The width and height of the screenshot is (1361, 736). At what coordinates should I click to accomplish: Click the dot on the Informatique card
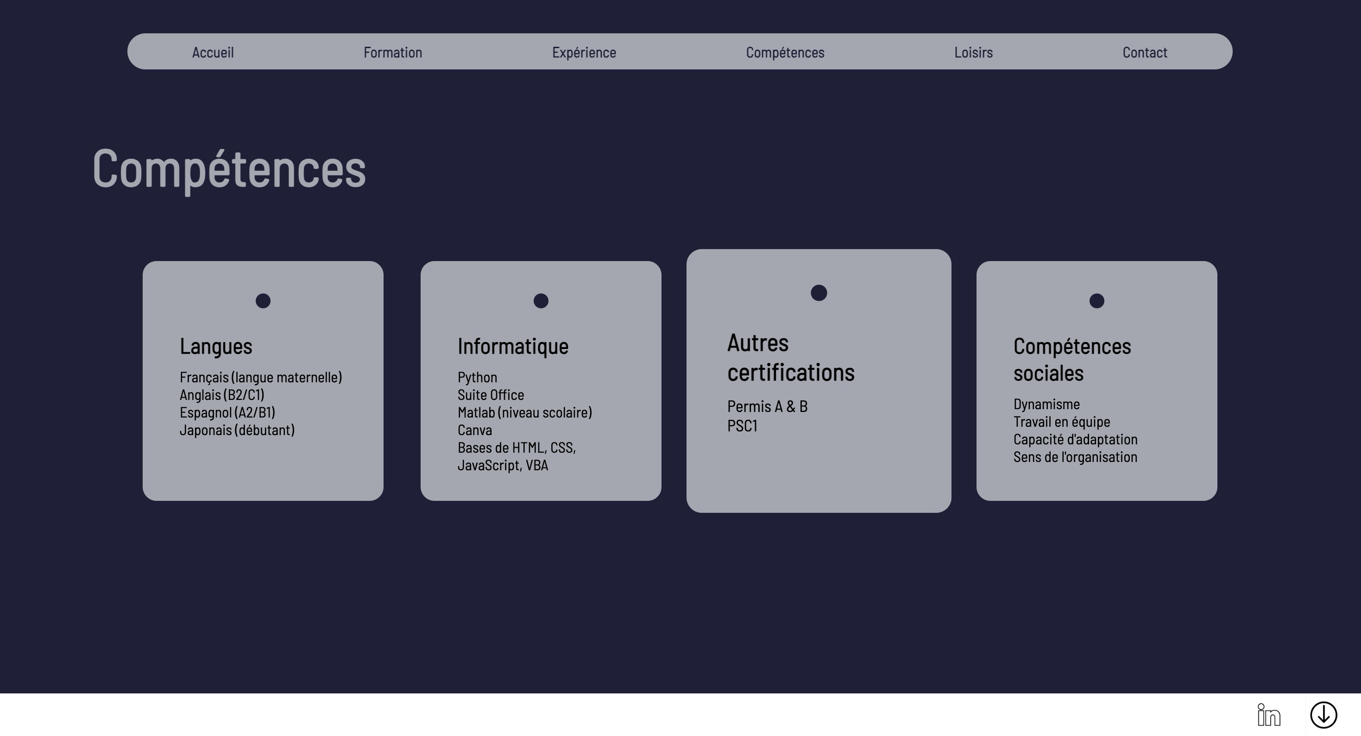coord(541,301)
